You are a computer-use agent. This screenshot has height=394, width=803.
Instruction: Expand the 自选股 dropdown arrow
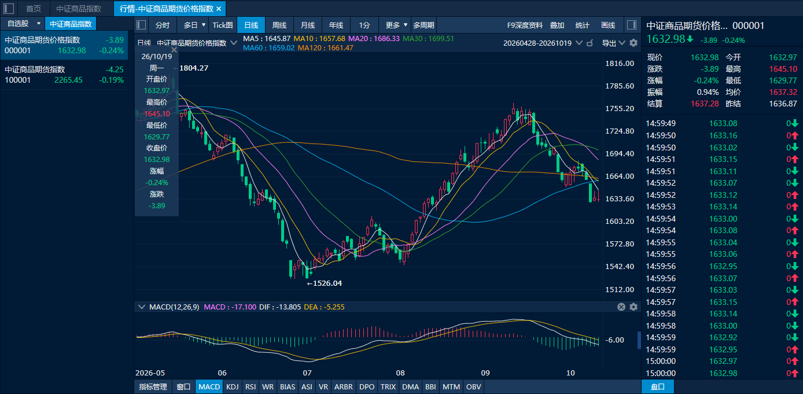[x=39, y=24]
